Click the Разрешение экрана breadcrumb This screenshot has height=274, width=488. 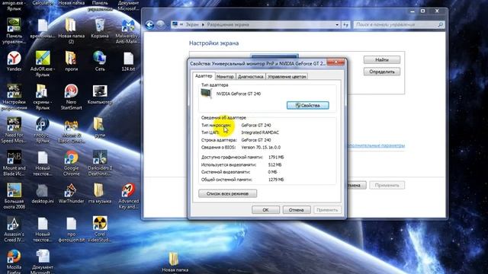click(x=228, y=24)
